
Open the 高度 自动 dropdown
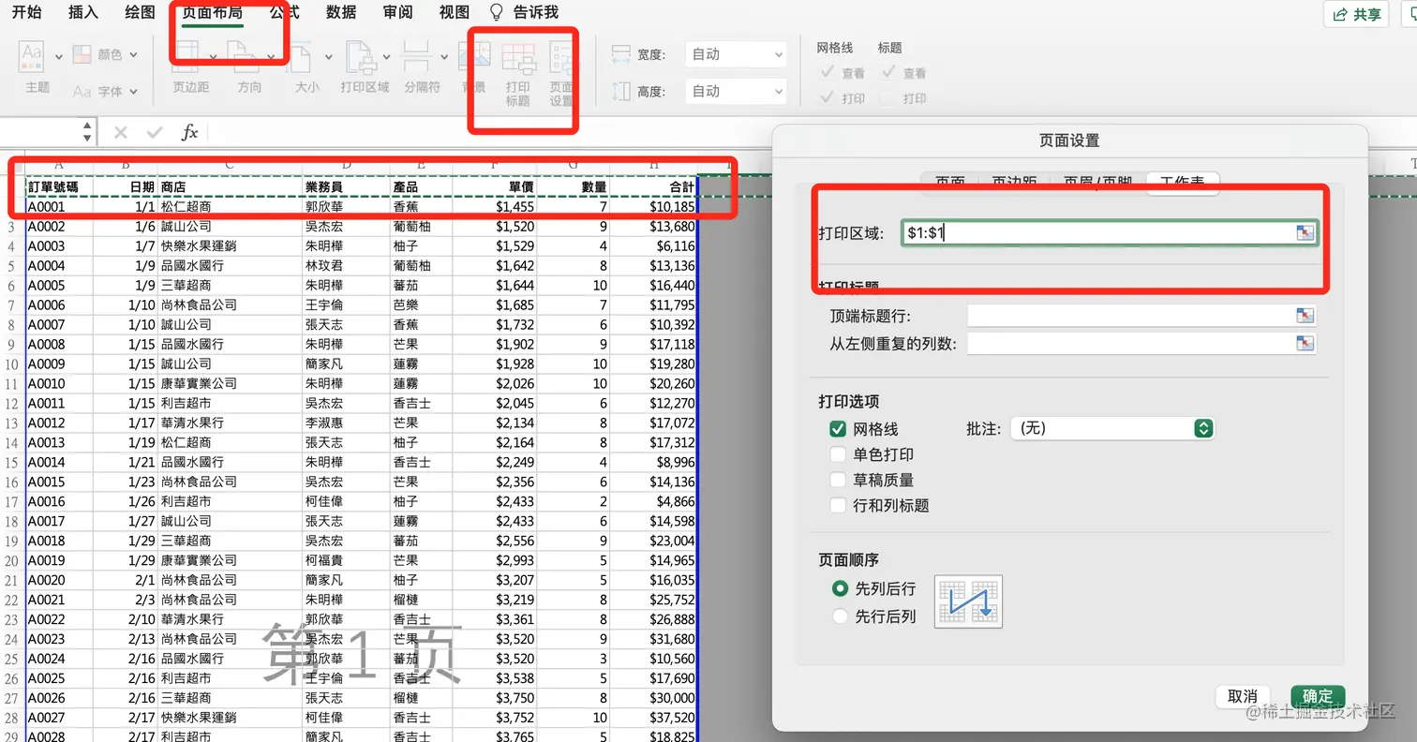pyautogui.click(x=736, y=91)
